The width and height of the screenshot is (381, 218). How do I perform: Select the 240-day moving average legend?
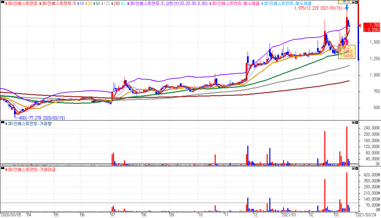point(116,3)
